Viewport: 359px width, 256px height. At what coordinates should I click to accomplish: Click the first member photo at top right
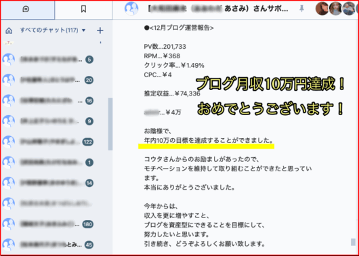tap(322, 9)
